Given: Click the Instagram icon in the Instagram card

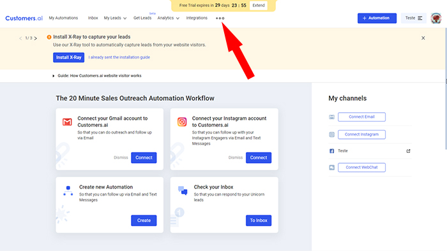Looking at the screenshot, I should [182, 122].
